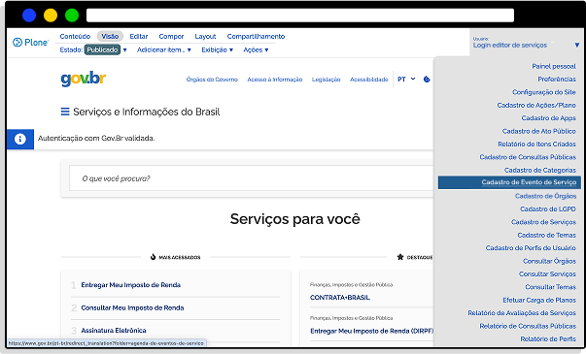Open Órgãos do Governo link

(x=212, y=80)
